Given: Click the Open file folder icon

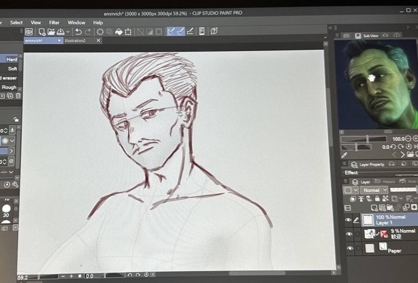Looking at the screenshot, I should click(x=51, y=31).
